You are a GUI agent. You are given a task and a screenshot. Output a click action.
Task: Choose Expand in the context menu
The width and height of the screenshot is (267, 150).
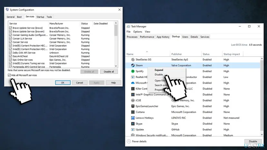(159, 70)
